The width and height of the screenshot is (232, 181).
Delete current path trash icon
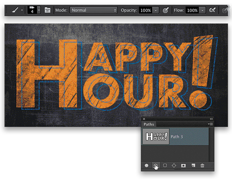point(202,166)
